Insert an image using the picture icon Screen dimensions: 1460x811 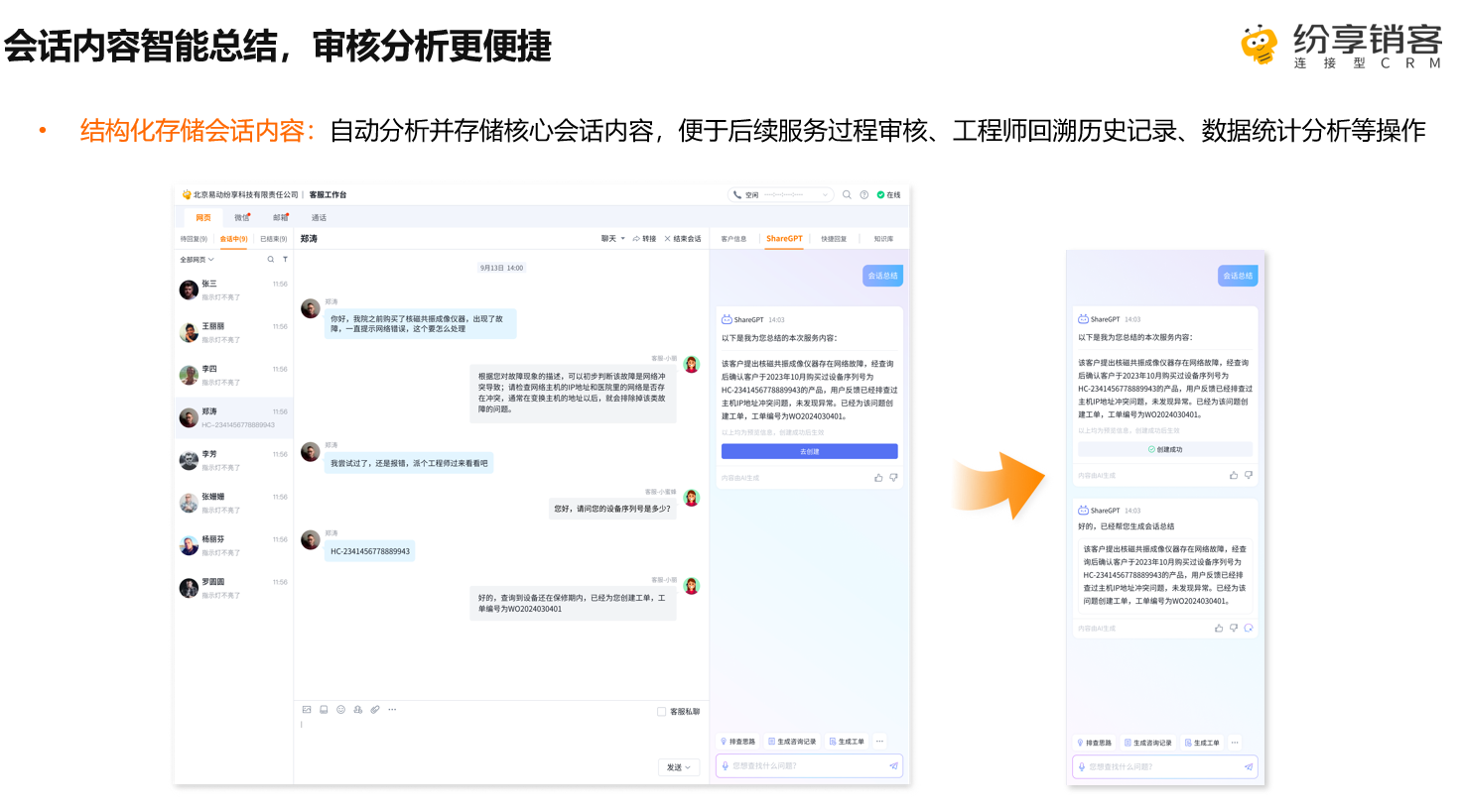click(x=307, y=710)
